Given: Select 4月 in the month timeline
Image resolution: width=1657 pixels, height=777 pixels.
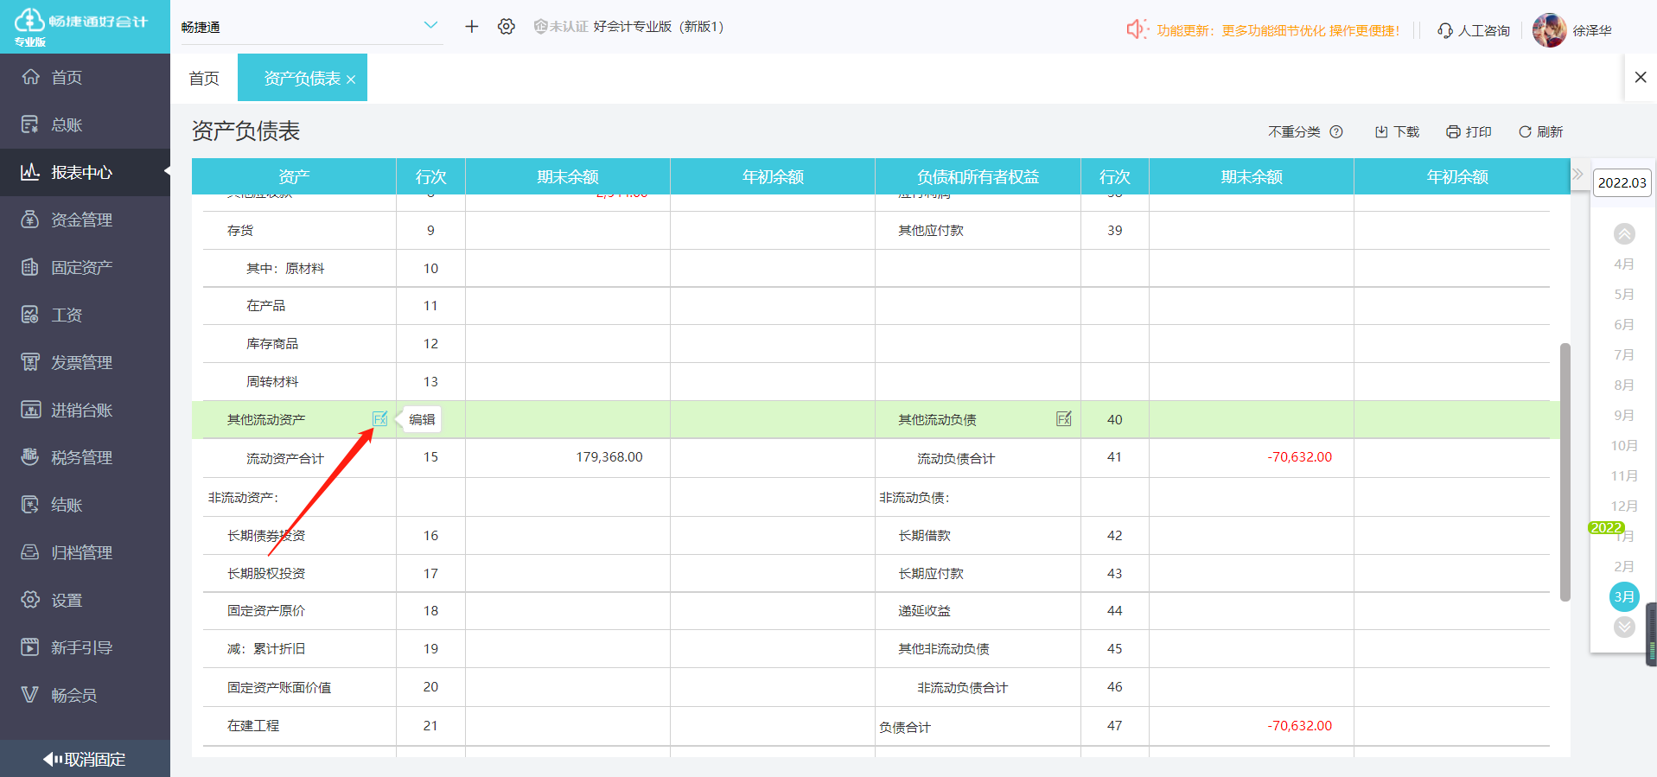Looking at the screenshot, I should 1624,264.
